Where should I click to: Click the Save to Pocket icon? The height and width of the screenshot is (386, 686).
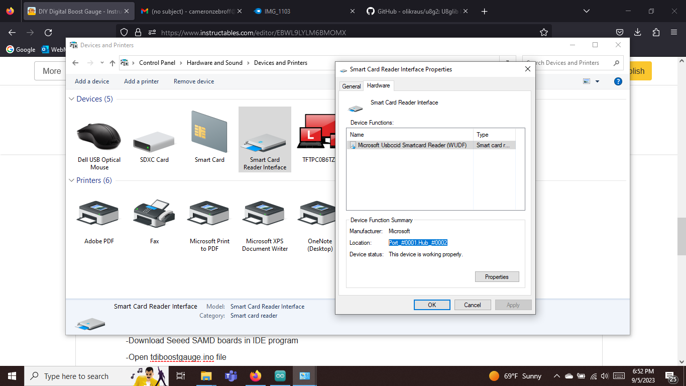tap(620, 33)
